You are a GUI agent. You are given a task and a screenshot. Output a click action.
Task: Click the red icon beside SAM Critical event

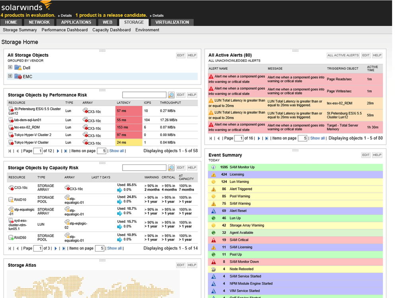pyautogui.click(x=213, y=240)
